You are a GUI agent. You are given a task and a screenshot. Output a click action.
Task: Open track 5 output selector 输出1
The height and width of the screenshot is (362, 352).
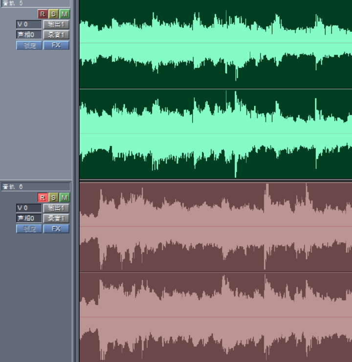click(x=56, y=24)
